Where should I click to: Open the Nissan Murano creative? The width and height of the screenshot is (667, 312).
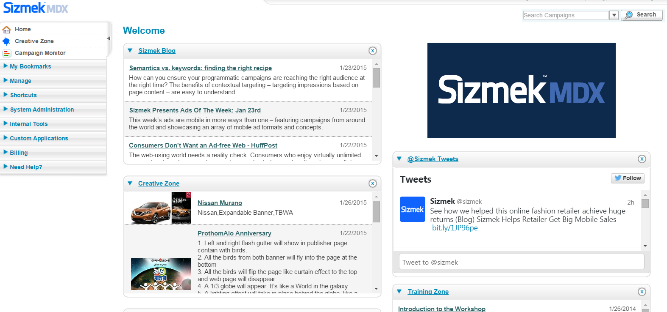coord(220,203)
